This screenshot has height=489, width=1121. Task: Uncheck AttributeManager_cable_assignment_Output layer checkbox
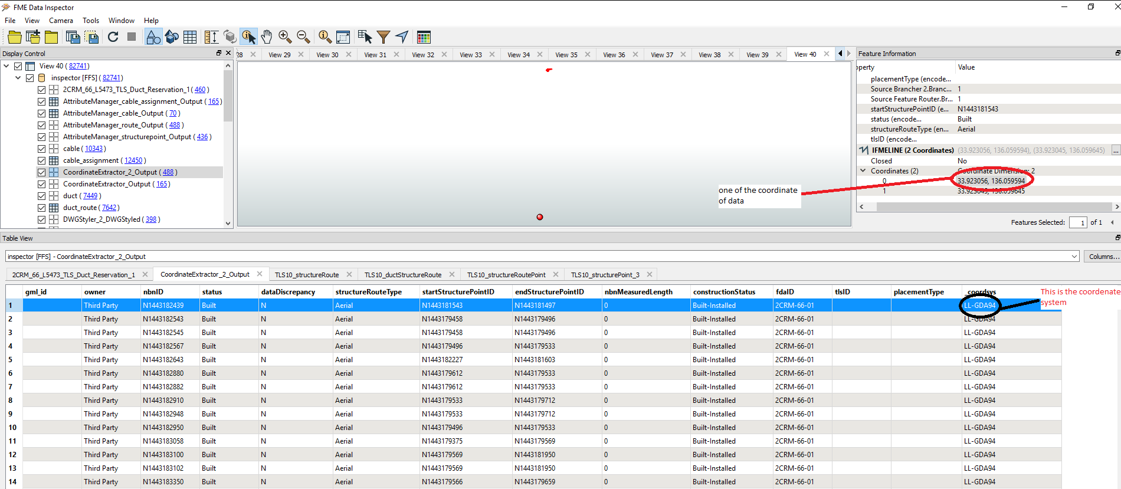click(x=41, y=101)
